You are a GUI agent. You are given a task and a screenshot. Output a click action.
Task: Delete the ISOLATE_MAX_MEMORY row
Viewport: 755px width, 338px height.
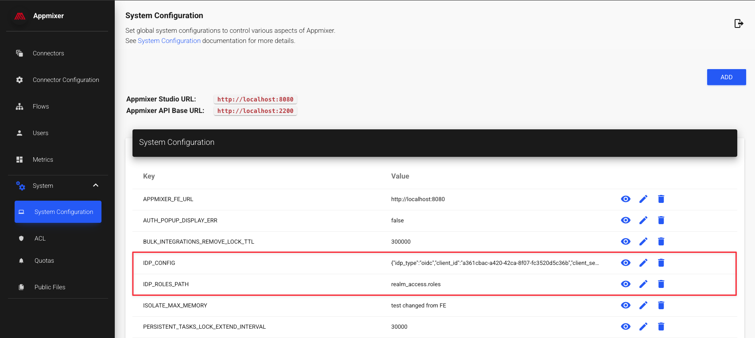pyautogui.click(x=661, y=305)
